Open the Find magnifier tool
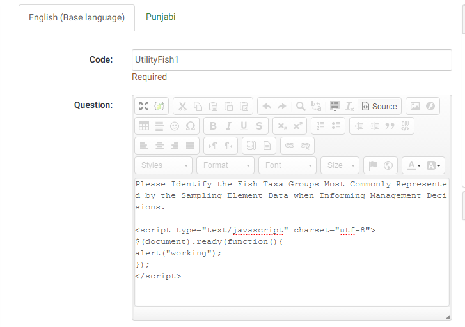Viewport: 465px width, 327px height. [x=300, y=107]
